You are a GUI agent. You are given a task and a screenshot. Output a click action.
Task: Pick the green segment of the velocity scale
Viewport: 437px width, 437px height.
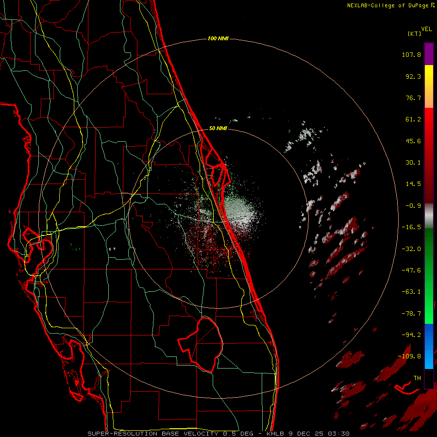click(x=429, y=276)
